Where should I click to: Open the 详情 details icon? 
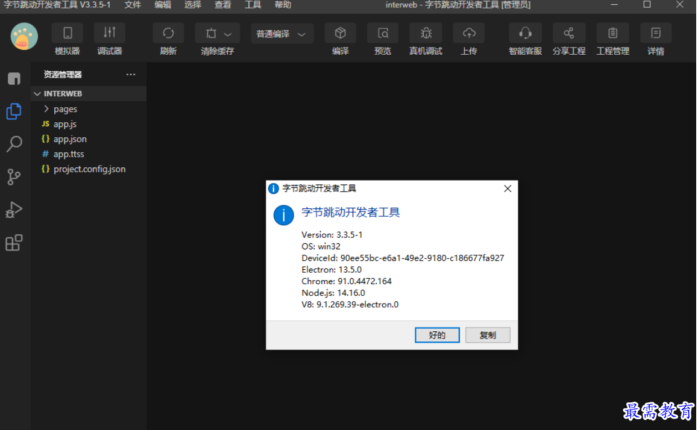(655, 33)
